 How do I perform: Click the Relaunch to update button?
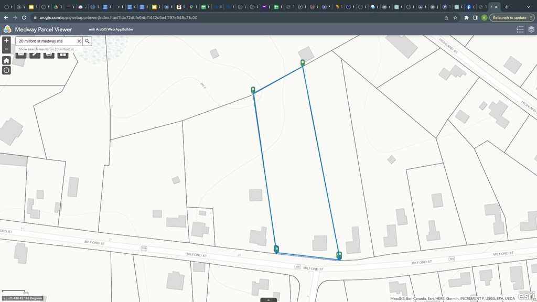pyautogui.click(x=509, y=17)
